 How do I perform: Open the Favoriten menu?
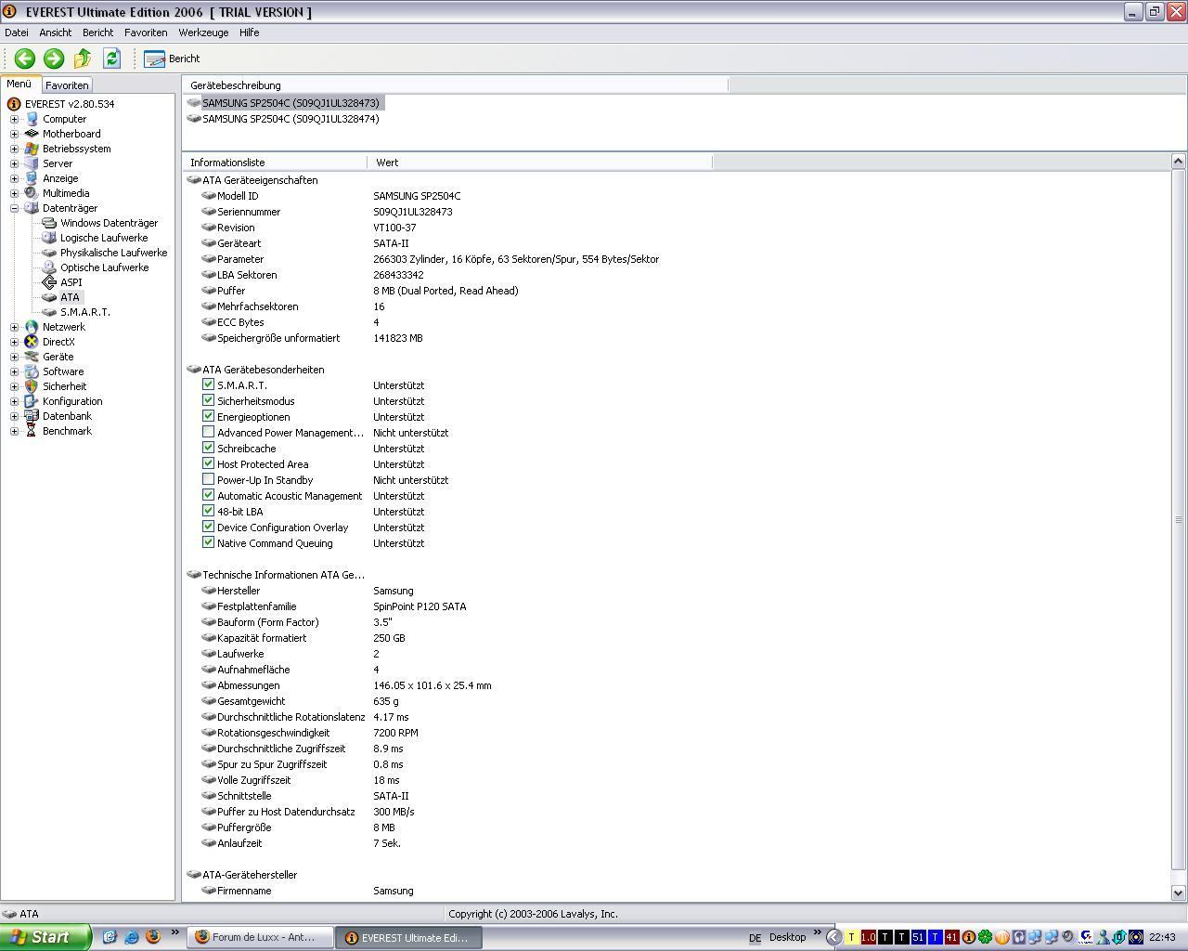(146, 33)
